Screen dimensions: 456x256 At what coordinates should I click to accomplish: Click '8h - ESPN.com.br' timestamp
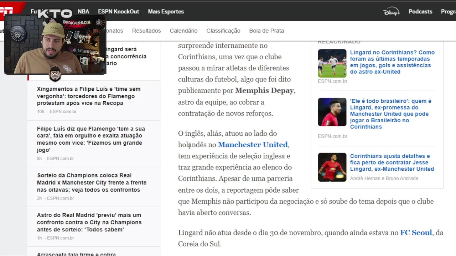click(x=56, y=159)
